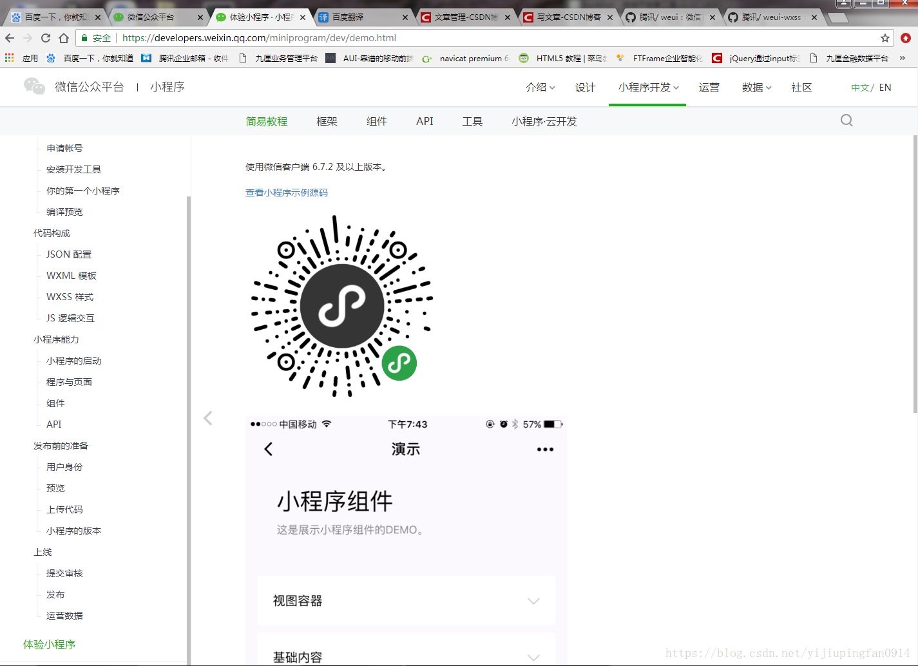Open 运营数据 in the sidebar
This screenshot has width=918, height=666.
64,616
